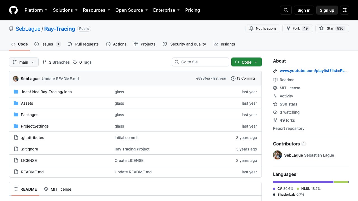Open the search magnifier button
The width and height of the screenshot is (358, 201).
[x=286, y=10]
